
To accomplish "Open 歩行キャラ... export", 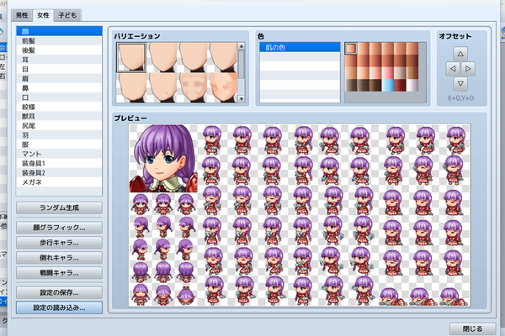I will (59, 243).
